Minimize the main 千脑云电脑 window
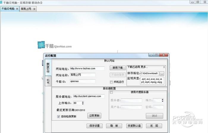 pyautogui.click(x=193, y=2)
